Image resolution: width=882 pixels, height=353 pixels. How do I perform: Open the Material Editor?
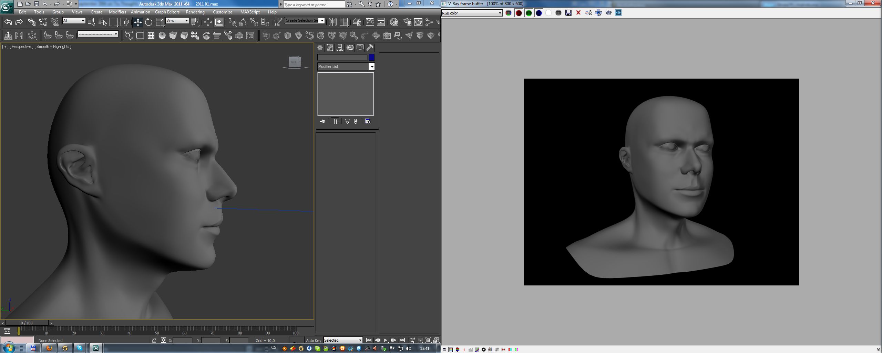(x=394, y=22)
